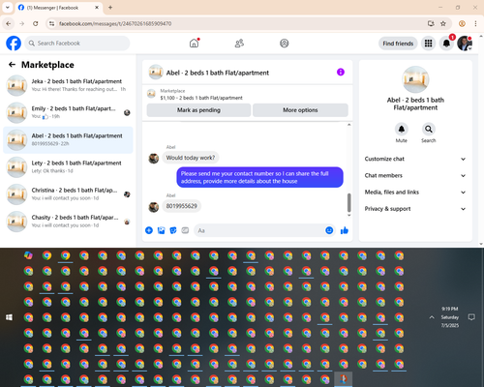This screenshot has width=484, height=387.
Task: Open the Emily conversation
Action: (x=68, y=112)
